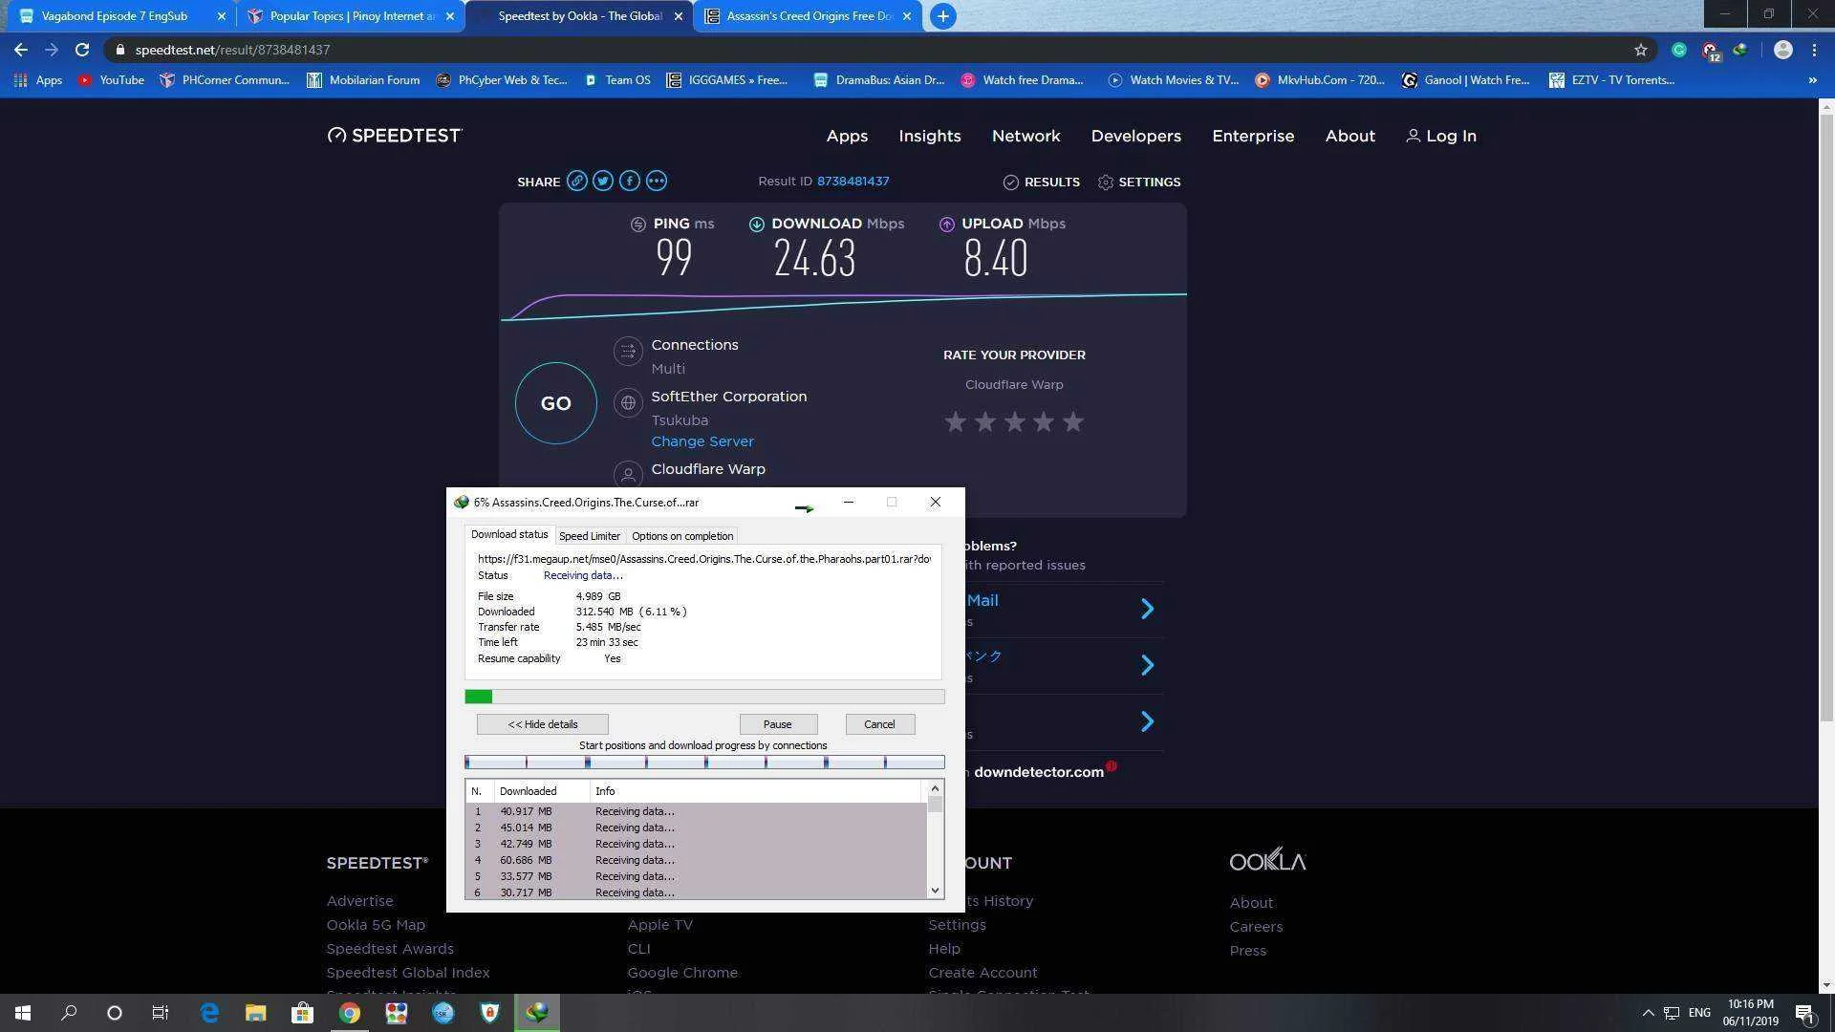Open Network in Speedtest navigation
1835x1032 pixels.
click(1025, 136)
